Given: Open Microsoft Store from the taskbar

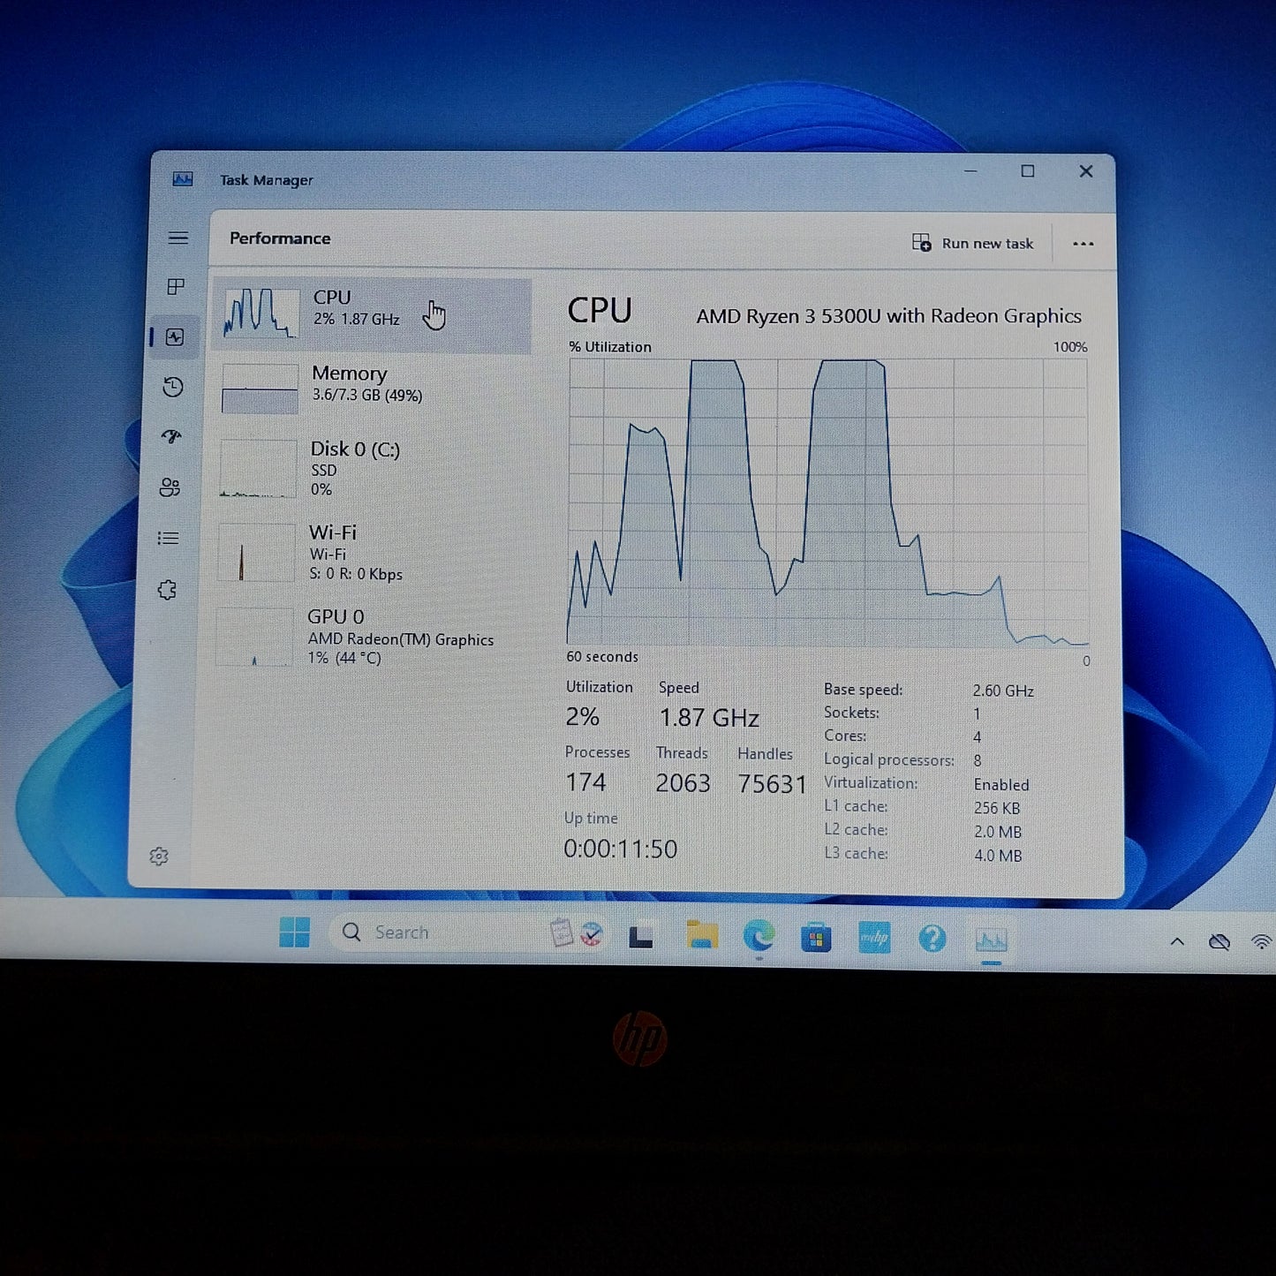Looking at the screenshot, I should 816,937.
